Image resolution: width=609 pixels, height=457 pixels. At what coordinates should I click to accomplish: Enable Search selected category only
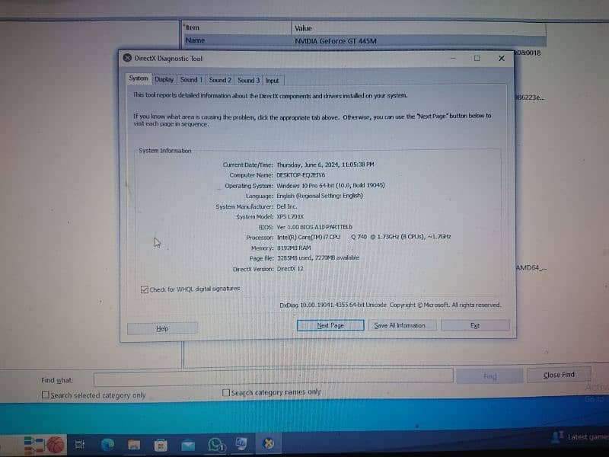point(46,395)
